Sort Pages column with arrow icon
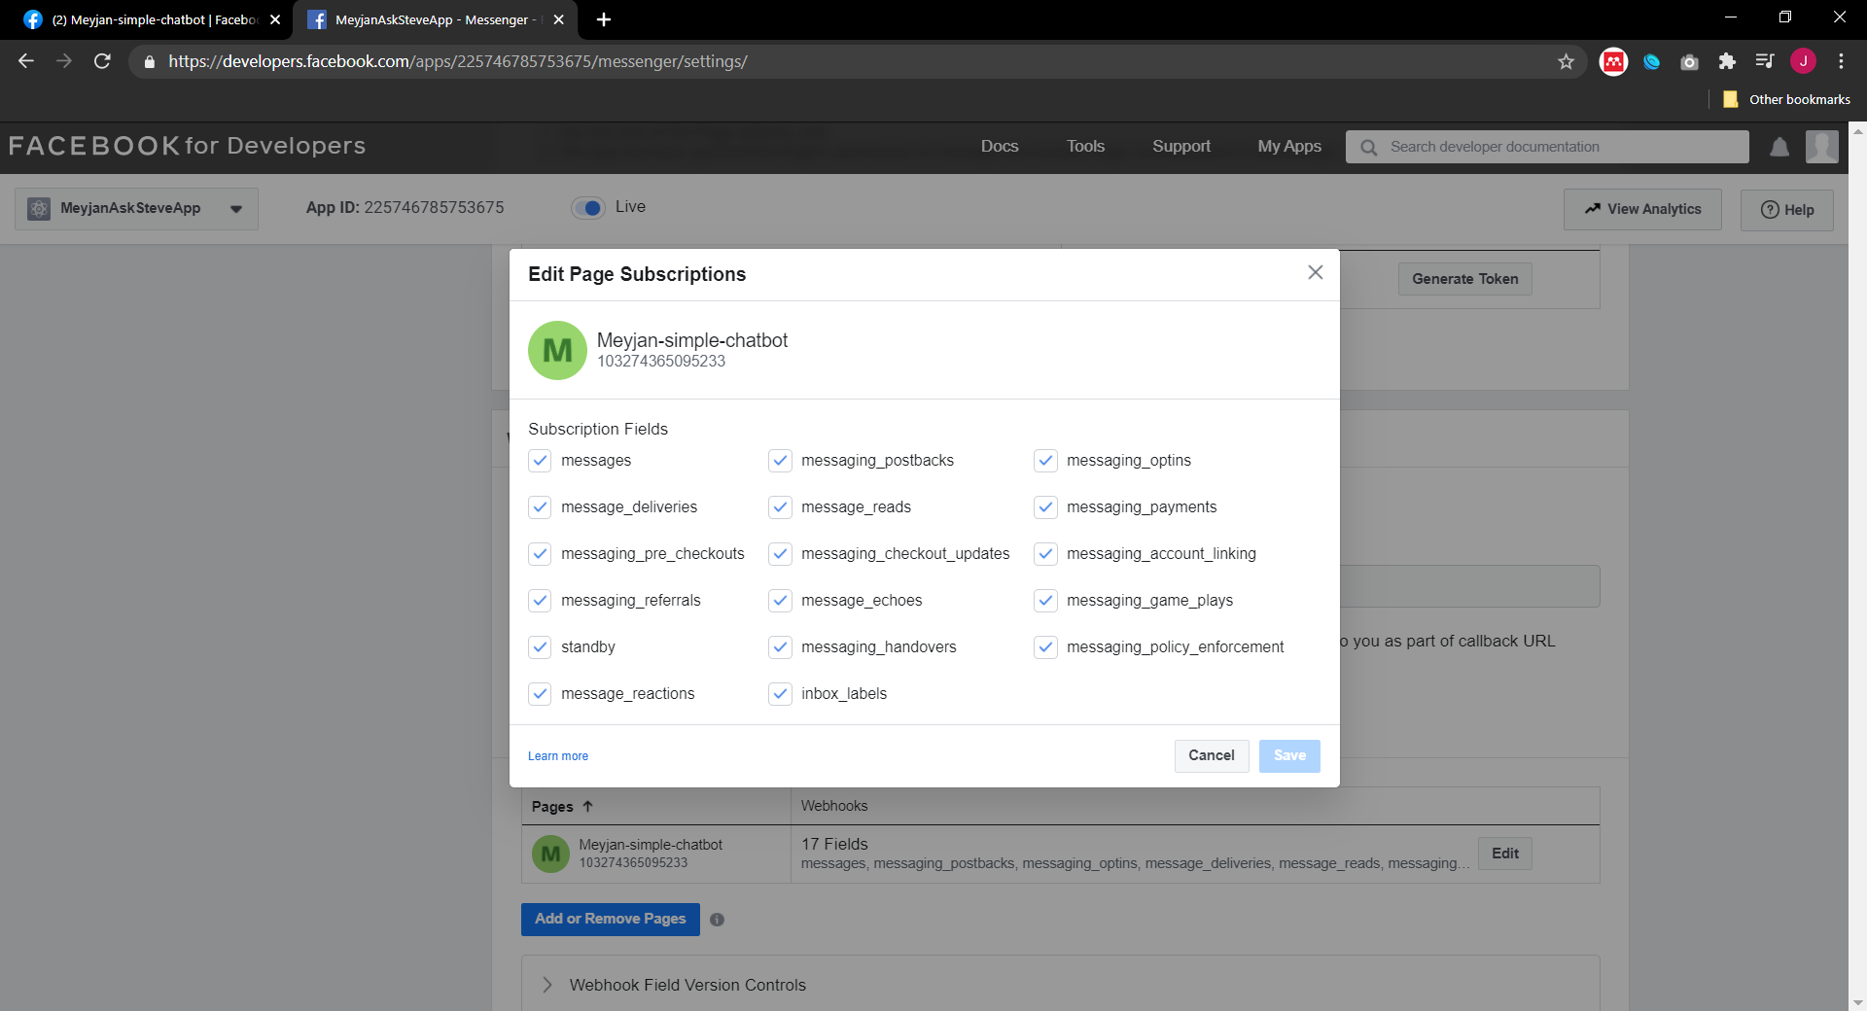Screen dimensions: 1867x1011 tap(587, 806)
